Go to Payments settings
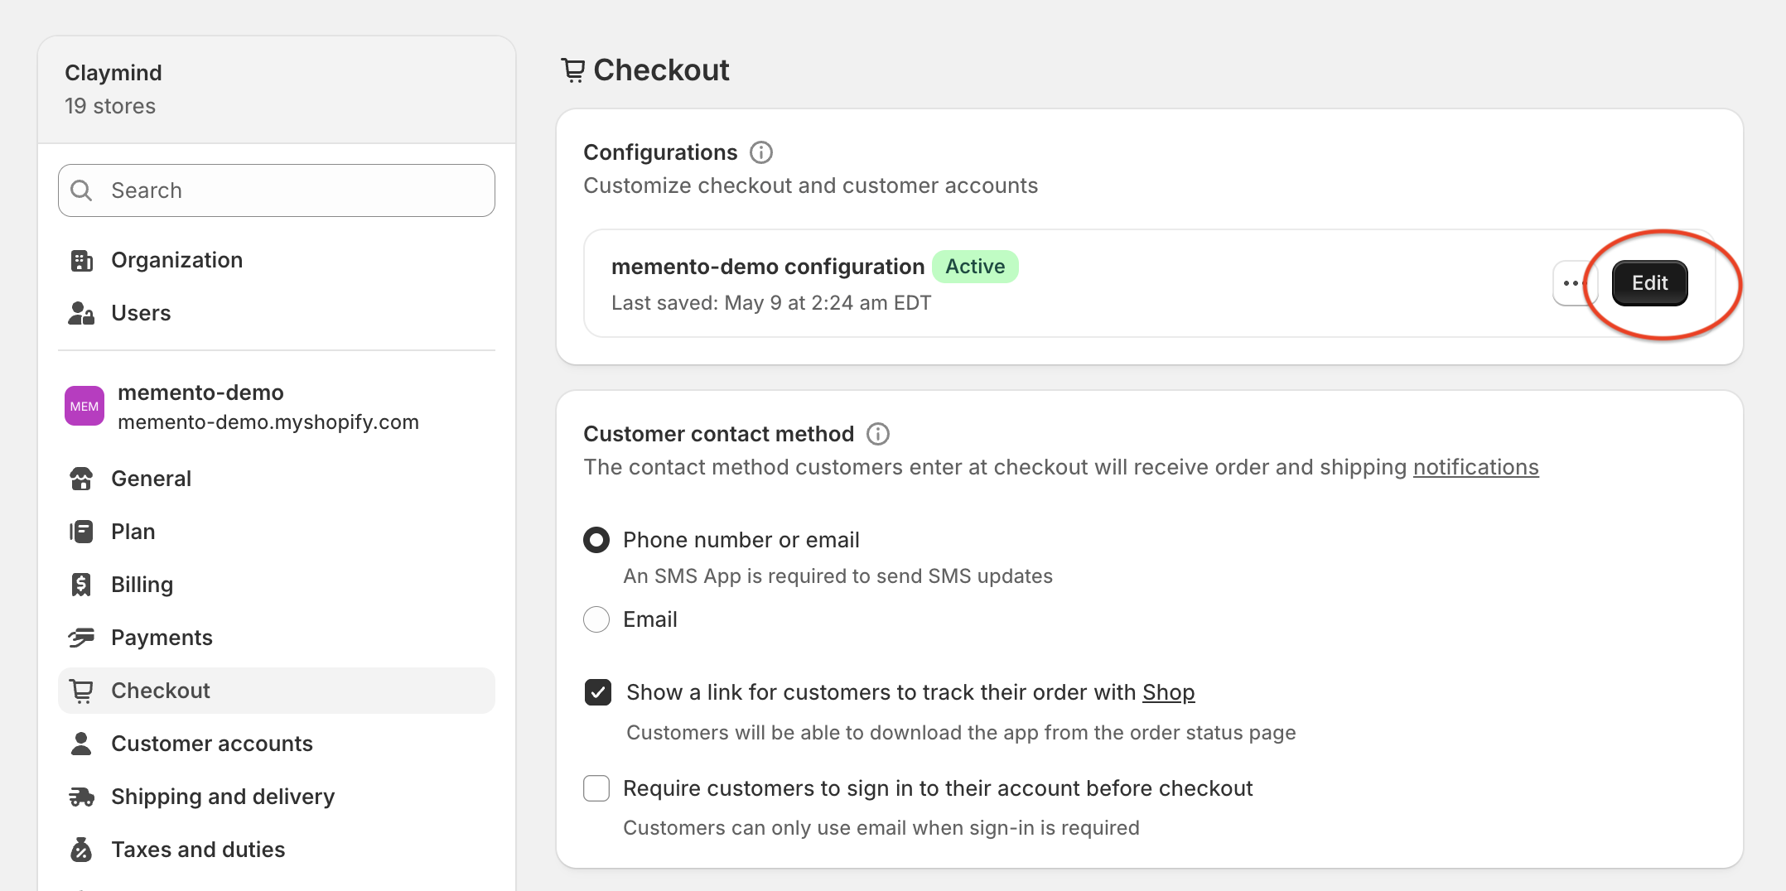 click(x=277, y=638)
